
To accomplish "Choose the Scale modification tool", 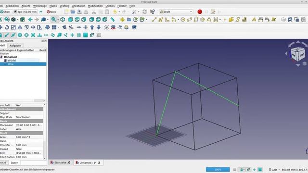I will click(x=13, y=27).
